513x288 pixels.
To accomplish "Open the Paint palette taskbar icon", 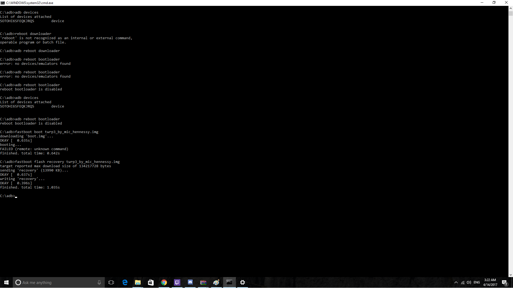I will coord(216,282).
